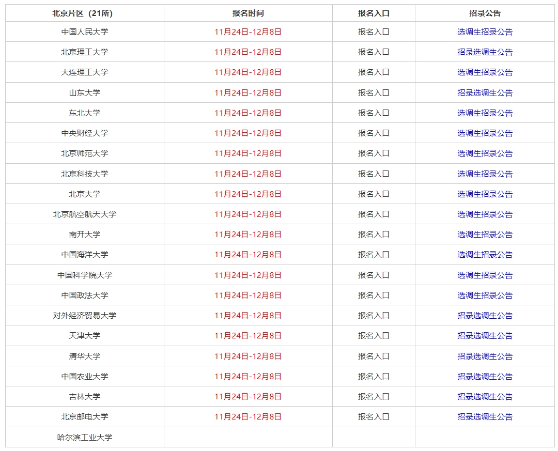Click 报名入口 in the 东北大学 row

click(x=374, y=113)
